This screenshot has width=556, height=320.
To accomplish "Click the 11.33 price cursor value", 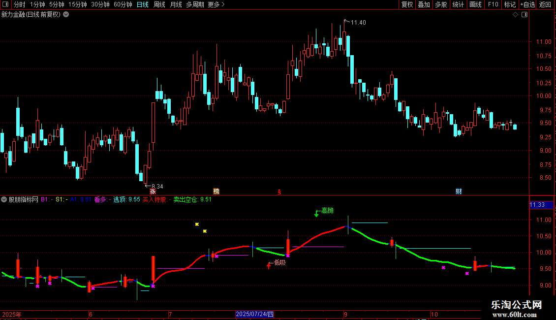I will [x=537, y=205].
